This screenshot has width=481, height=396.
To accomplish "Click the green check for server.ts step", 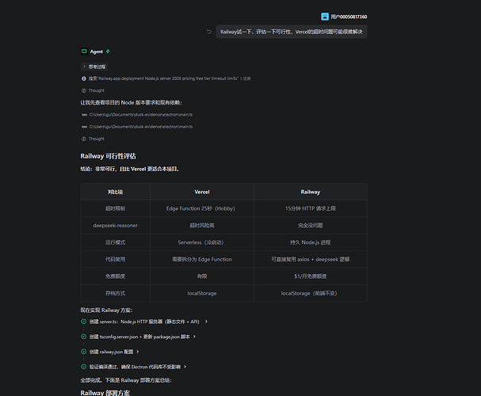I will (83, 322).
